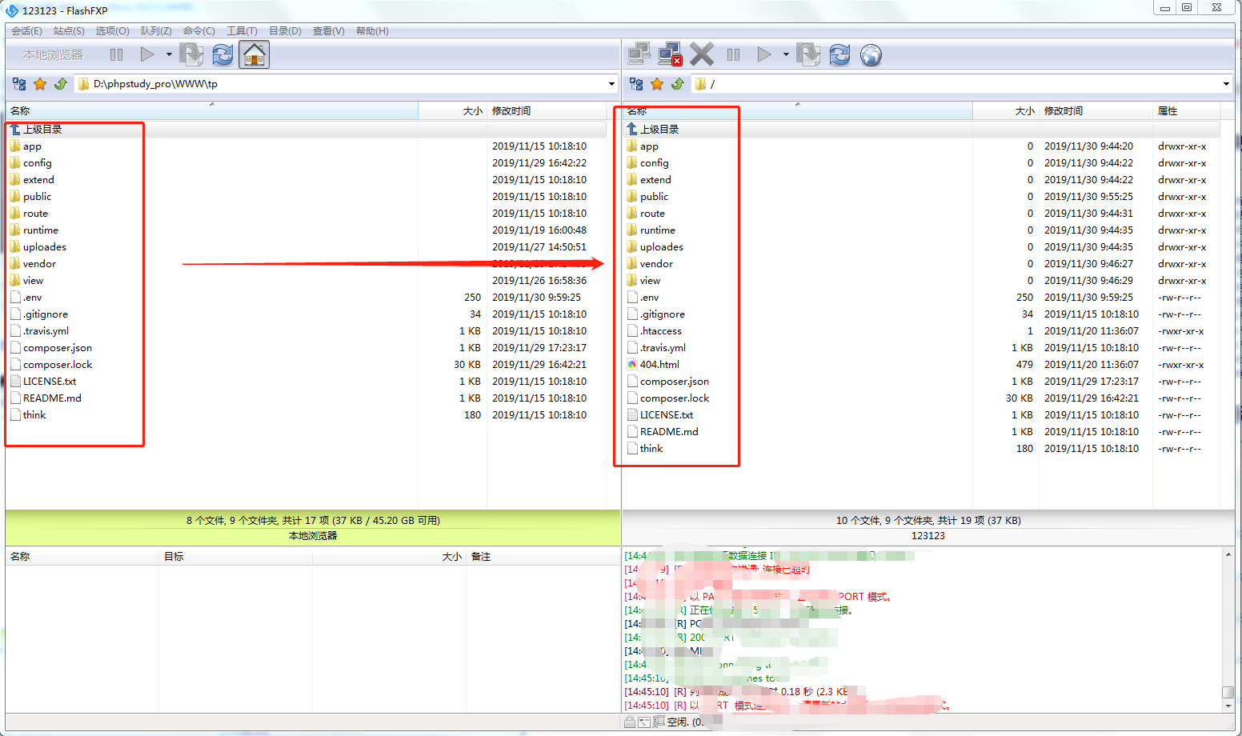Sort remote files by 大小 column header
1242x736 pixels.
pyautogui.click(x=1005, y=111)
